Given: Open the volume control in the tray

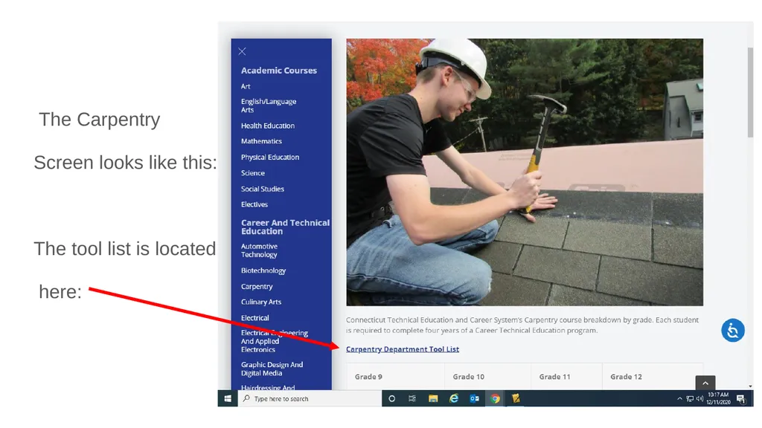Looking at the screenshot, I should pyautogui.click(x=699, y=399).
